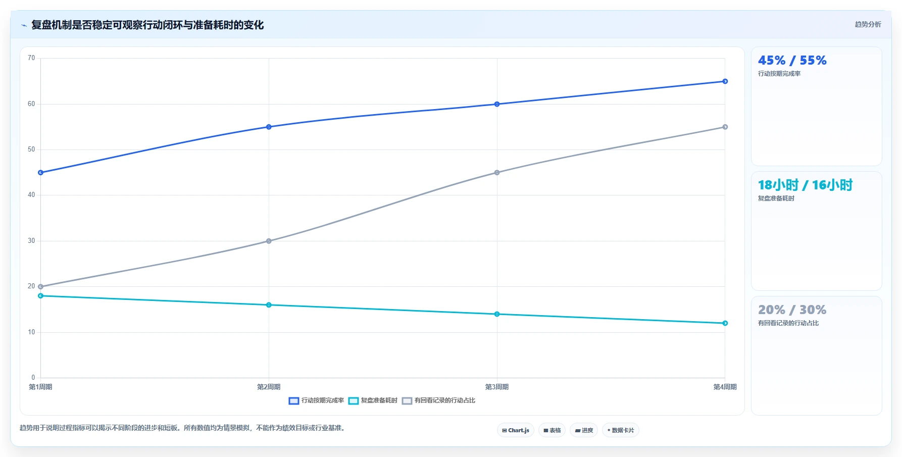Click cyan line point at 第1周期 (18)
Screen dimensions: 902x457
[x=41, y=296]
